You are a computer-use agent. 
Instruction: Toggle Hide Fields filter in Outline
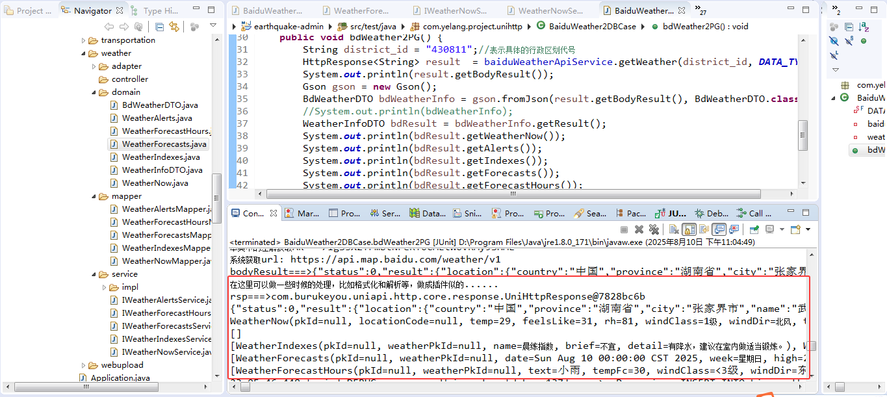tap(834, 41)
